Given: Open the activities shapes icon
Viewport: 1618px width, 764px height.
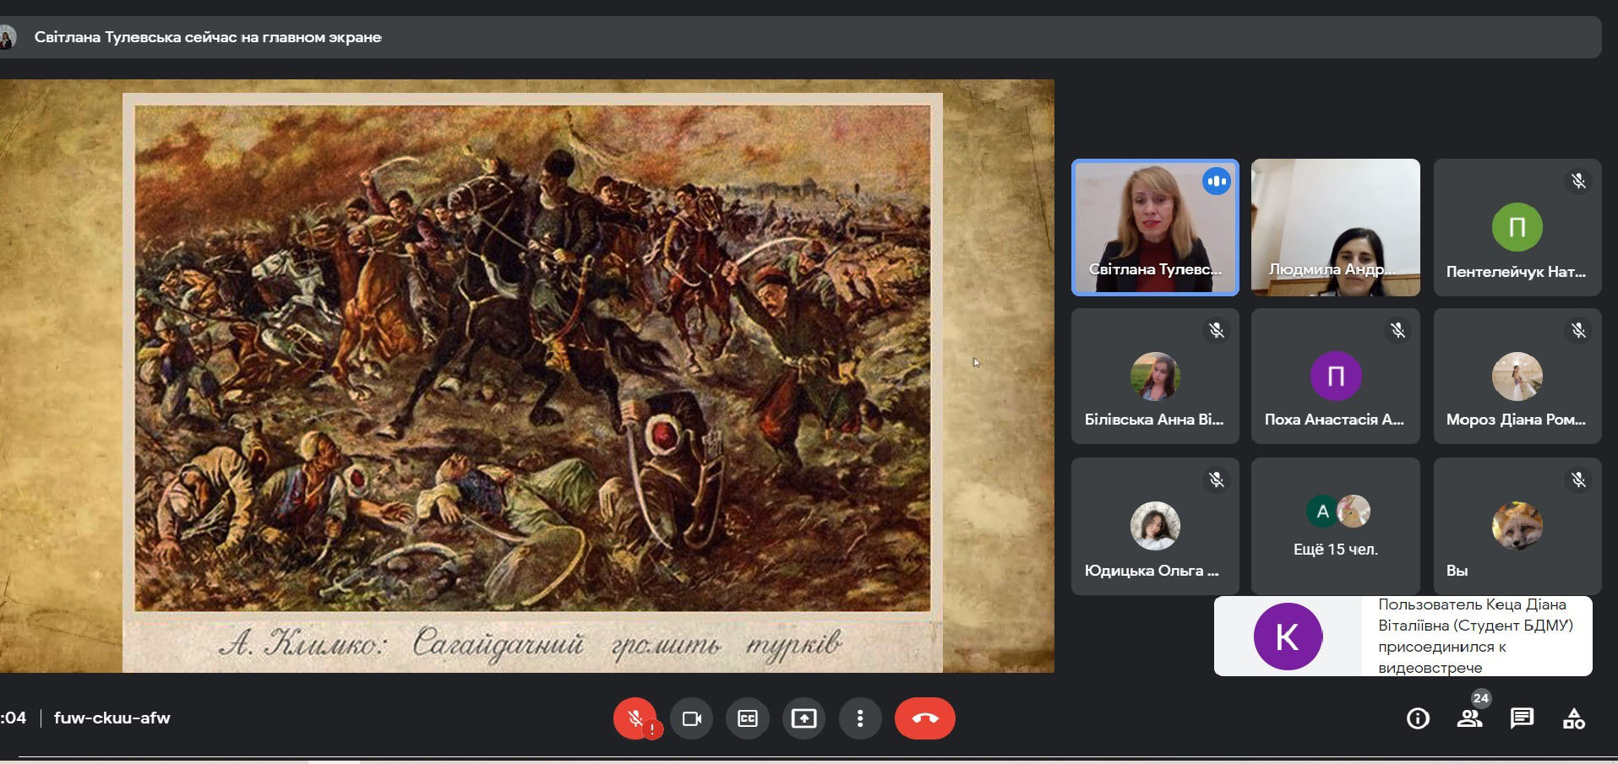Looking at the screenshot, I should tap(1573, 718).
